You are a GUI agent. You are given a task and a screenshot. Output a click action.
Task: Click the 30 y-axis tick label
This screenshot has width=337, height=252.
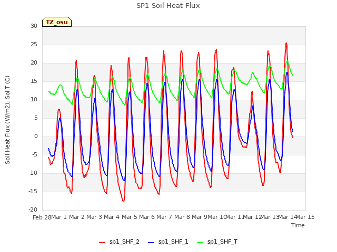coord(34,26)
